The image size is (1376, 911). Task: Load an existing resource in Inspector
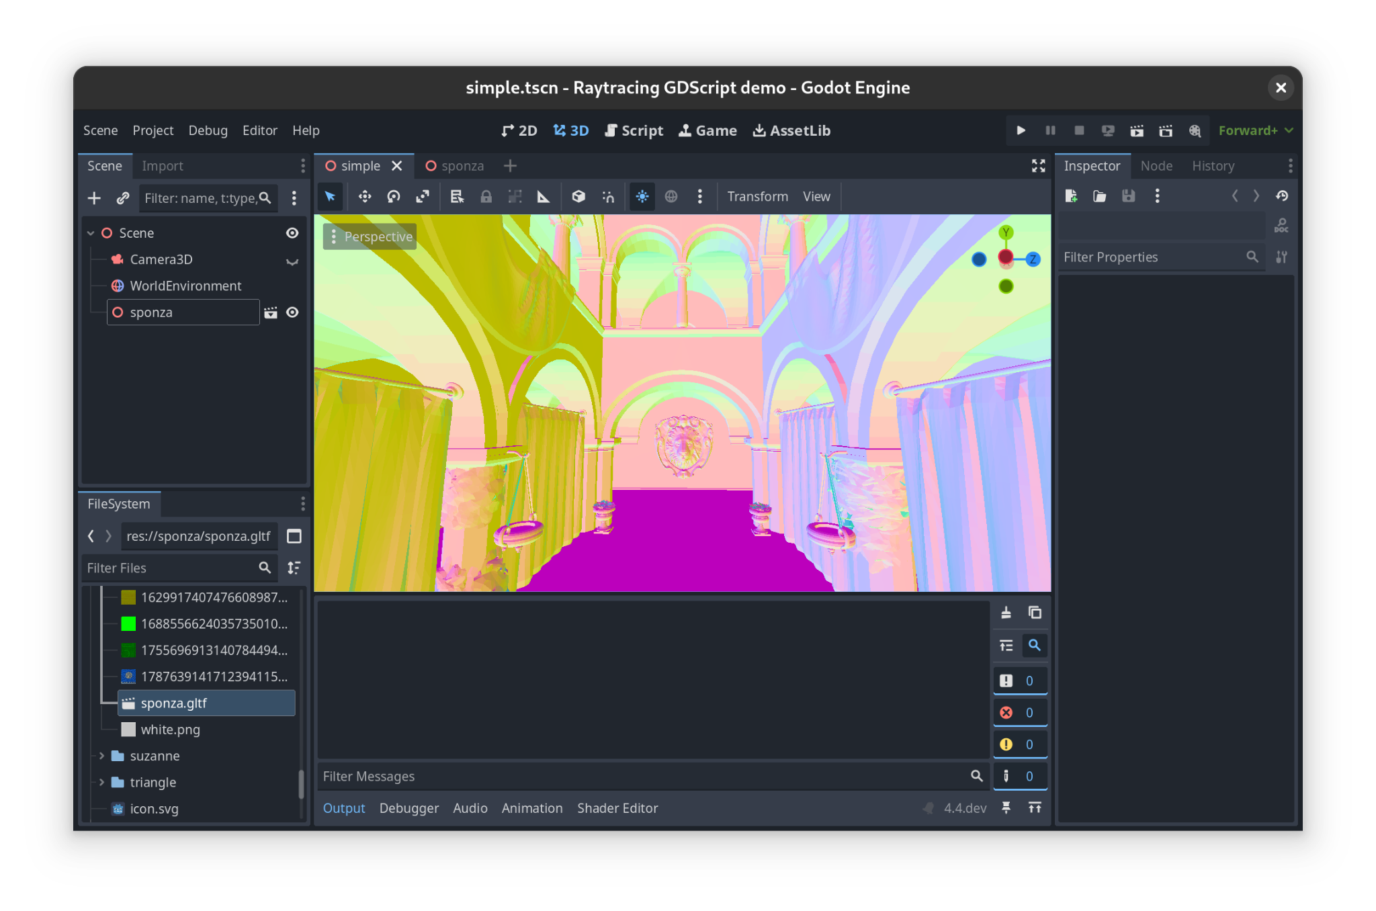click(x=1100, y=196)
